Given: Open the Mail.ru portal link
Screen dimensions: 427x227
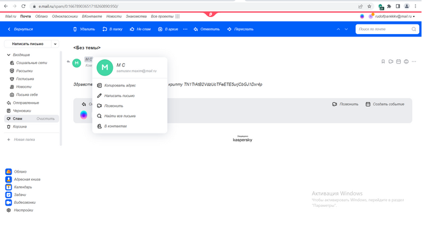Looking at the screenshot, I should [x=10, y=16].
